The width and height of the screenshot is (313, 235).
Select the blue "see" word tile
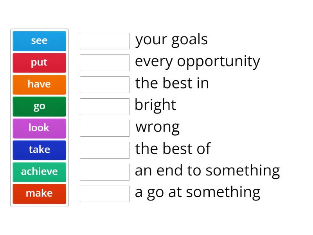tap(39, 41)
